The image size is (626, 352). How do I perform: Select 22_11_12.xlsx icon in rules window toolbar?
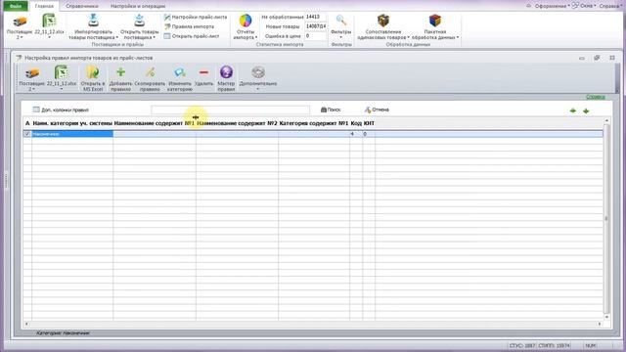coord(61,72)
